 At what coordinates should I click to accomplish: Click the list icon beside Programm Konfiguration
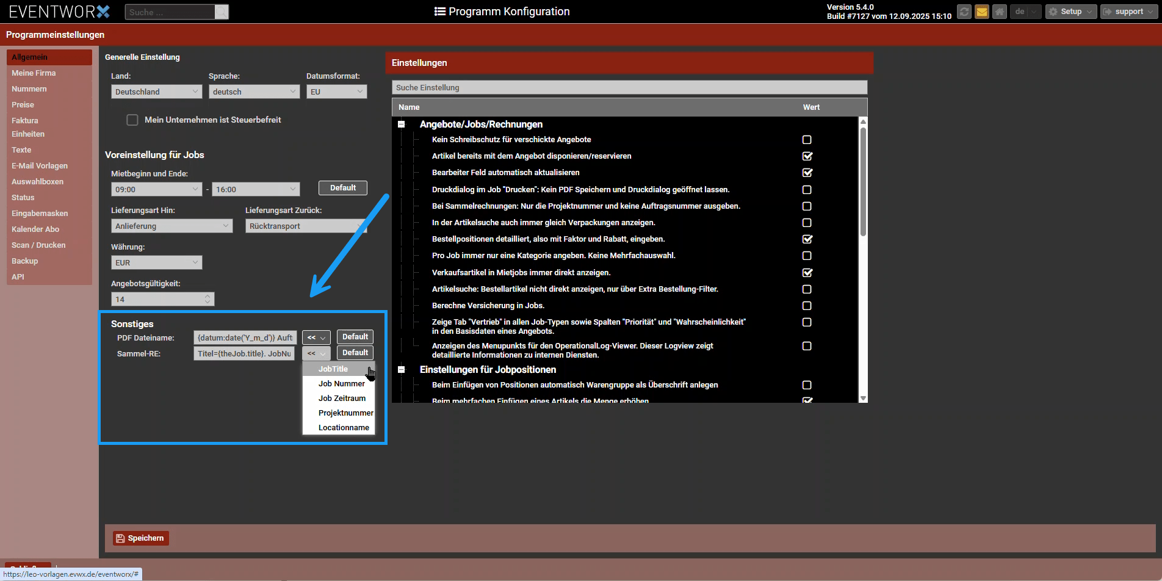pos(439,12)
